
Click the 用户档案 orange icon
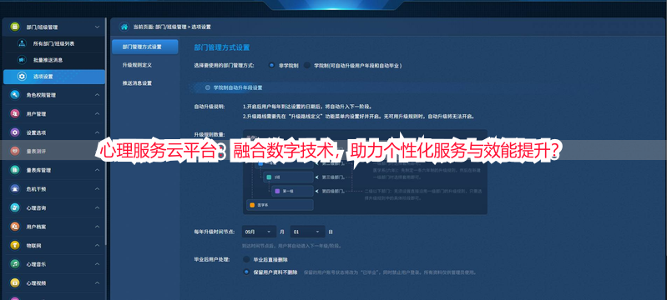coord(15,227)
